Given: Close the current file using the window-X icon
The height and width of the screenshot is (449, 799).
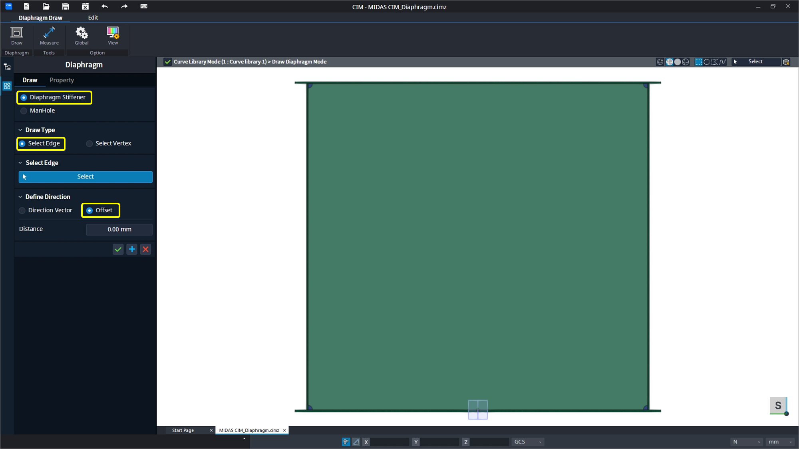Looking at the screenshot, I should [x=85, y=6].
